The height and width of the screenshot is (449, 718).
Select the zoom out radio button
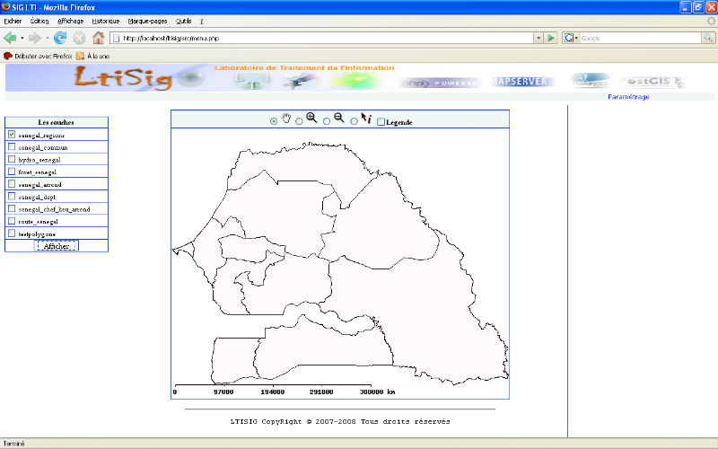[327, 121]
